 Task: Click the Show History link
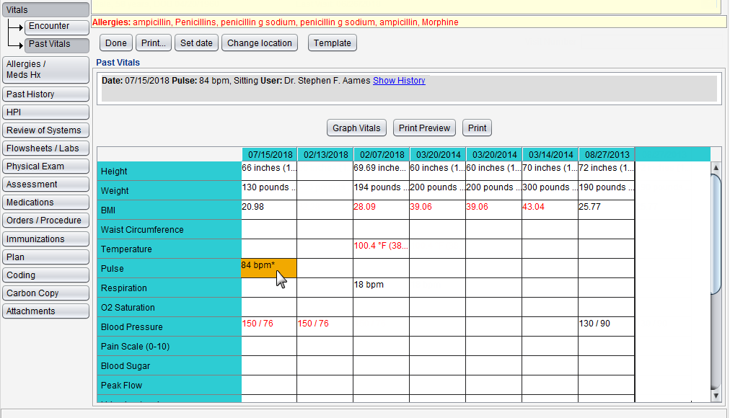[399, 81]
